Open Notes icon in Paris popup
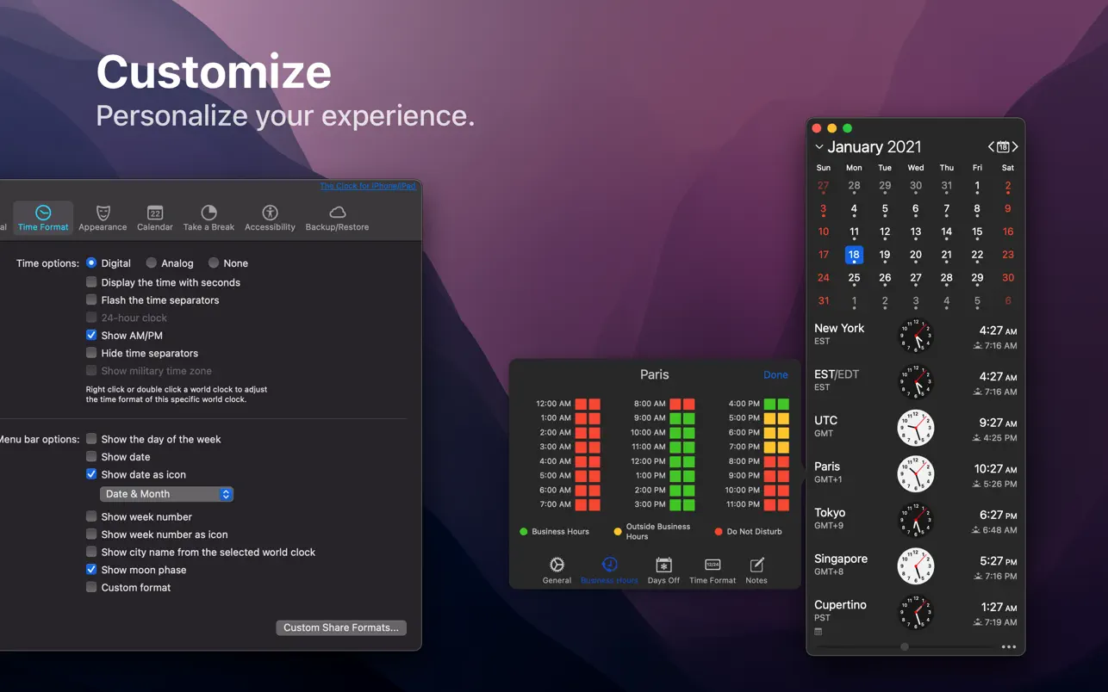The image size is (1108, 692). pyautogui.click(x=756, y=565)
